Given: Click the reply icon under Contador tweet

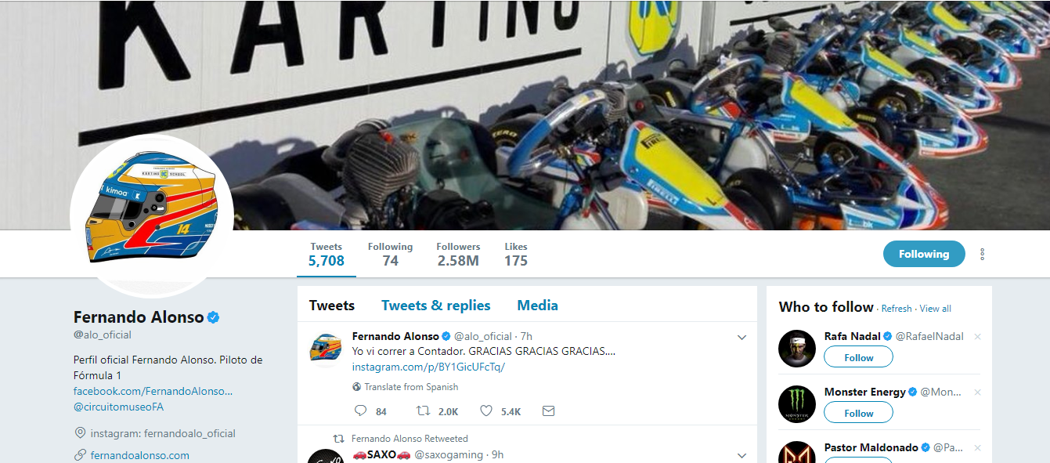Looking at the screenshot, I should click(x=360, y=411).
